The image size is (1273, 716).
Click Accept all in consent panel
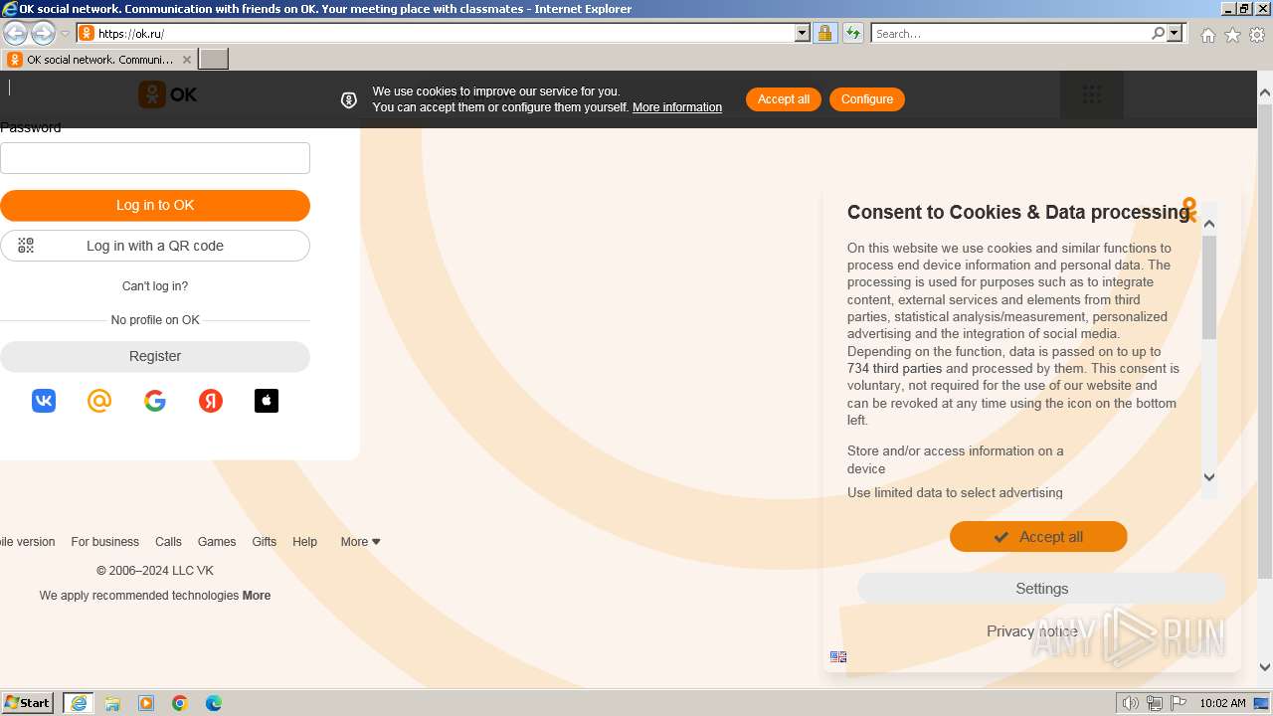coord(1038,537)
